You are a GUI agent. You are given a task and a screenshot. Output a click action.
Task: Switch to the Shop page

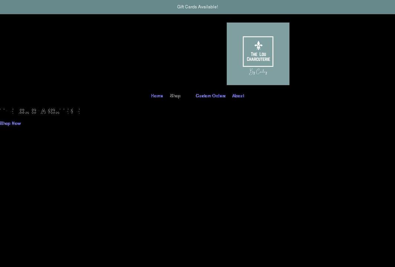[175, 95]
